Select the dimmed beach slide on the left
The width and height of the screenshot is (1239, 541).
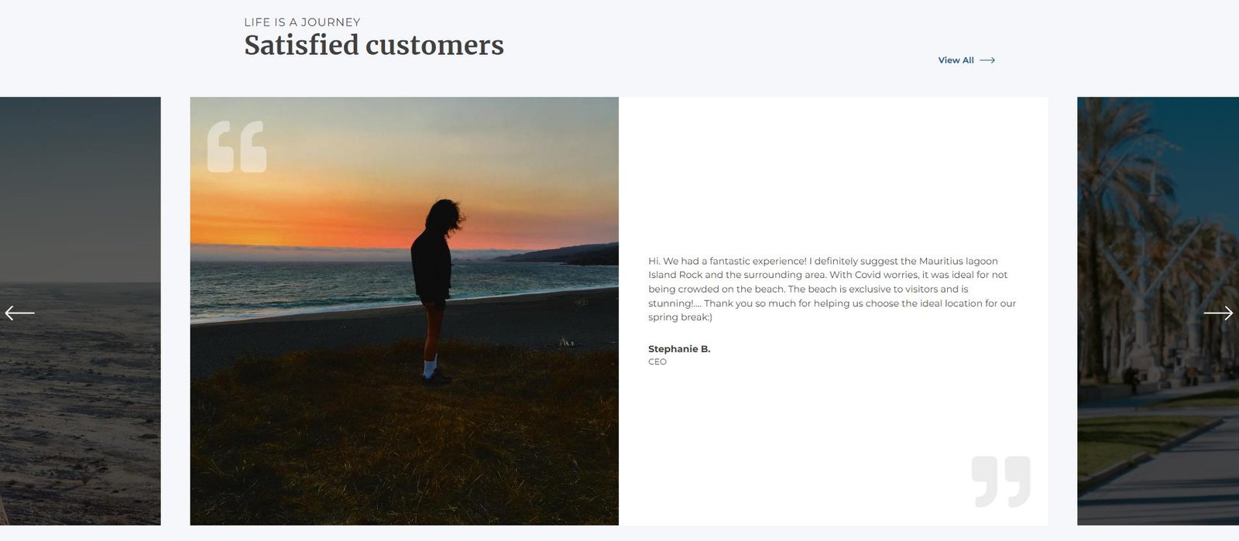click(81, 310)
